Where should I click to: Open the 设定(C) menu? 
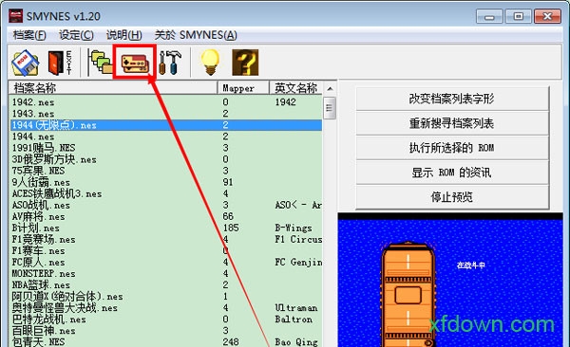tap(76, 35)
